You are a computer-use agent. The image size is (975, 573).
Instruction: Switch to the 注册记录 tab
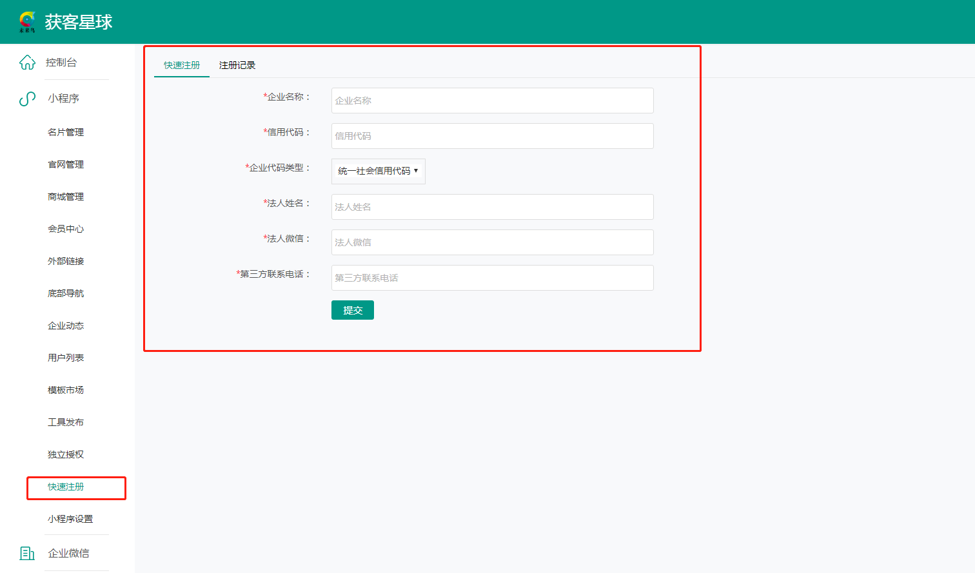[x=237, y=65]
